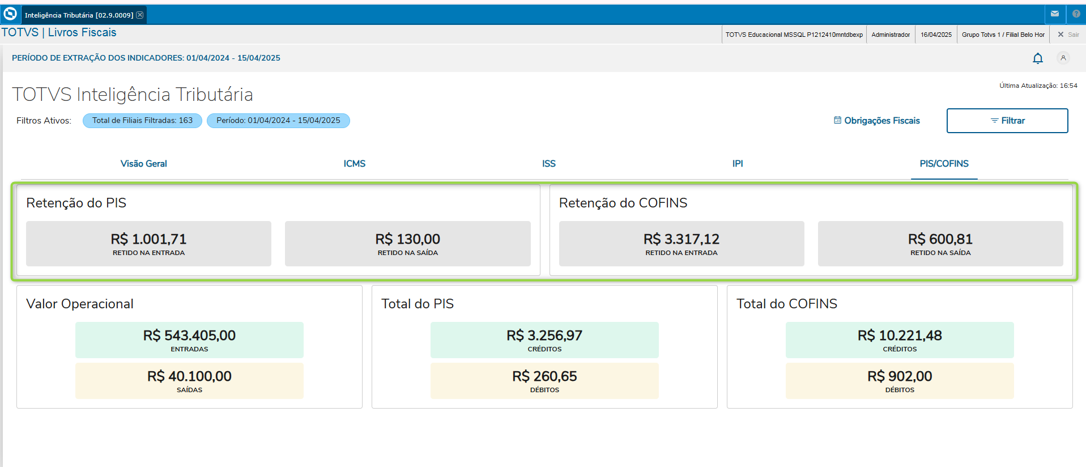Click Saídas value R$ 40.100,00
Image resolution: width=1086 pixels, height=467 pixels.
pos(189,381)
